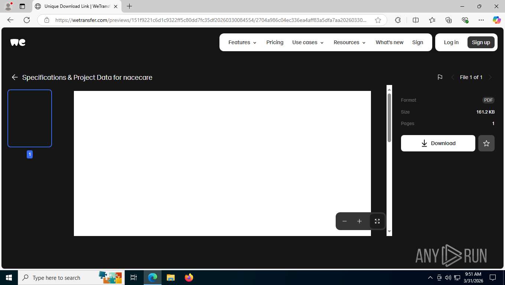The height and width of the screenshot is (285, 505).
Task: Click the 'PDF' format badge
Action: (x=488, y=100)
